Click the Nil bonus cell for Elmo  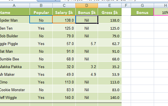(x=87, y=81)
